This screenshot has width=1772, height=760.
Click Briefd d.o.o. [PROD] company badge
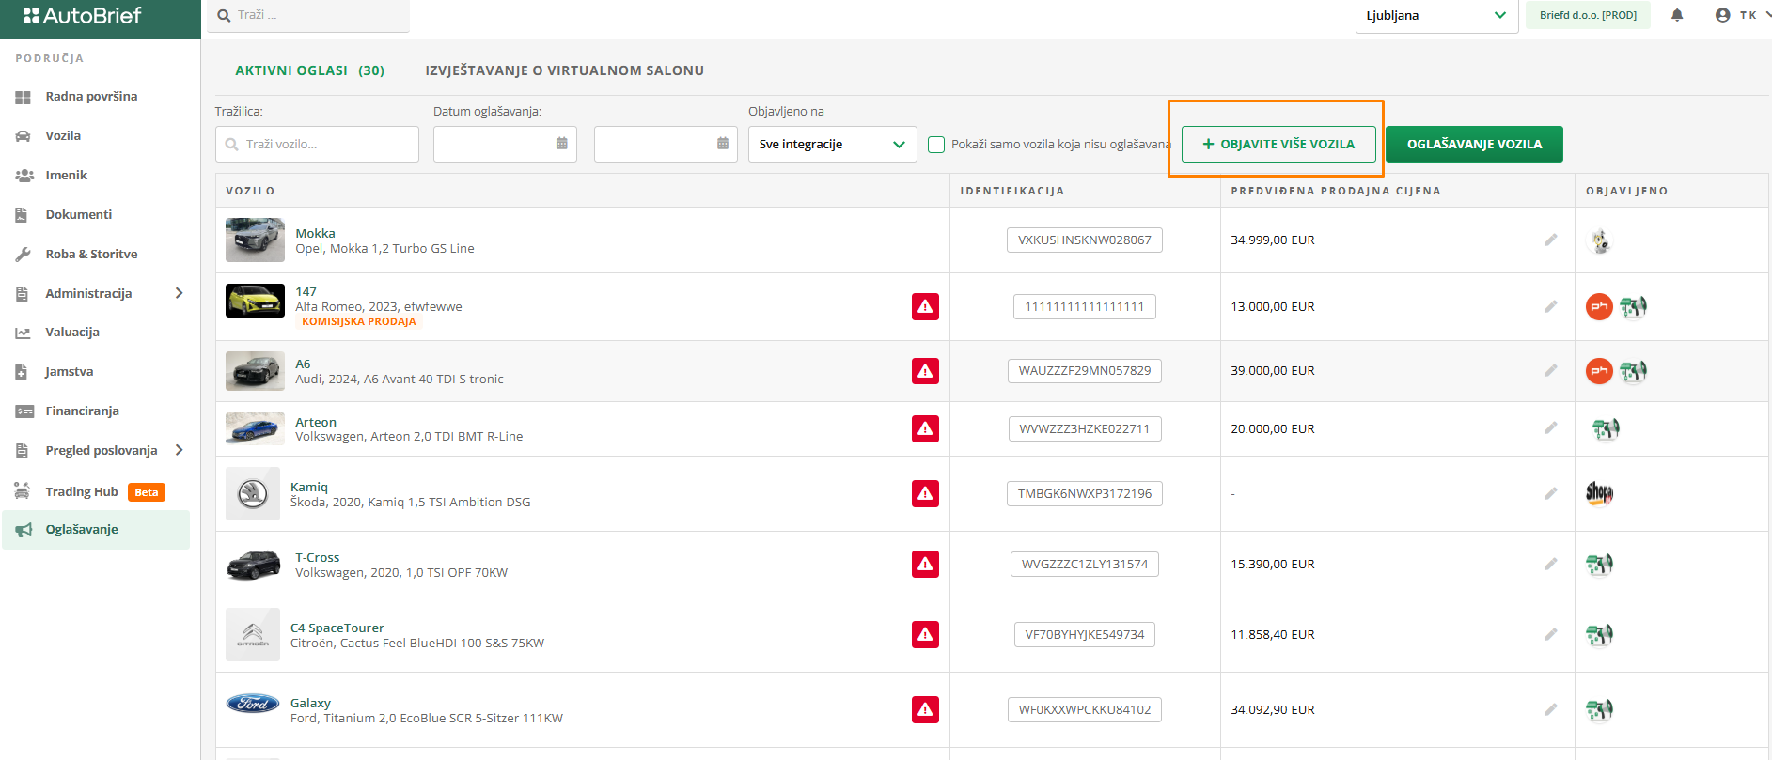1588,15
